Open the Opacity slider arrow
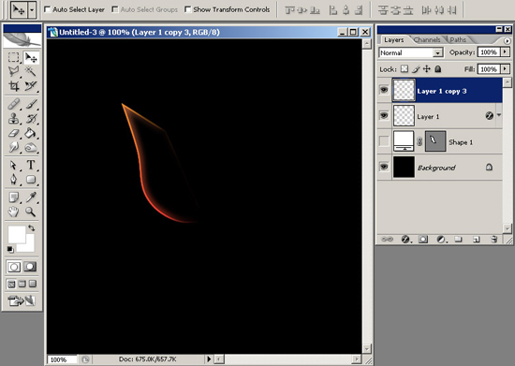Screen dimensions: 515x366 [x=505, y=52]
